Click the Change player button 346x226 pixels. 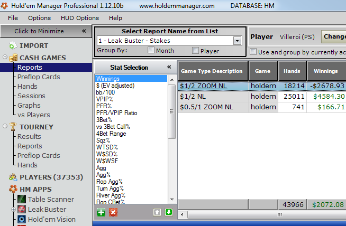tap(333, 36)
